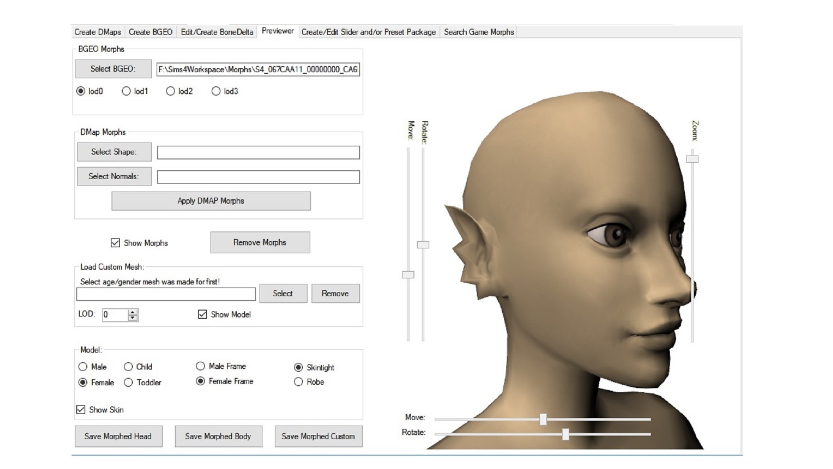
Task: Click the Select Shape path field
Action: [x=258, y=152]
